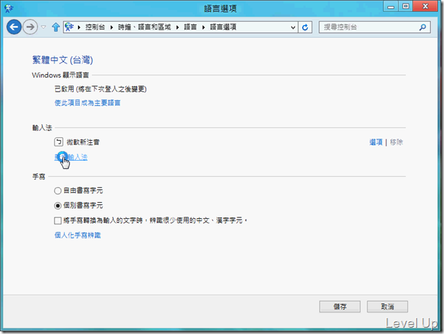Open the address bar history dropdown
This screenshot has width=444, height=334.
(293, 27)
